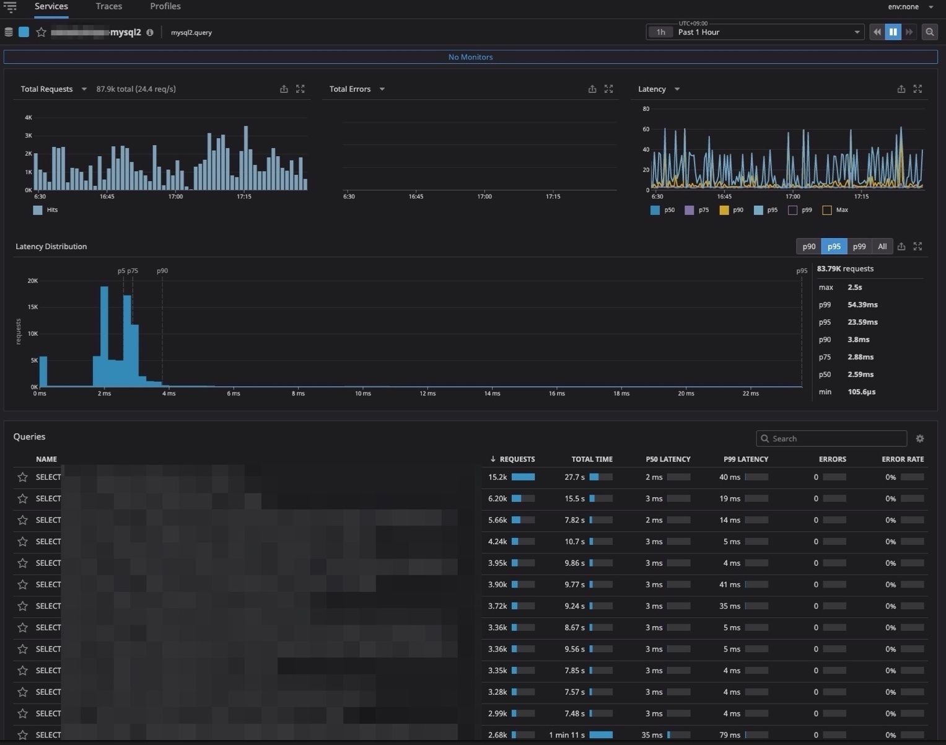
Task: Favorite the mysql2 service with the star icon
Action: pyautogui.click(x=41, y=32)
